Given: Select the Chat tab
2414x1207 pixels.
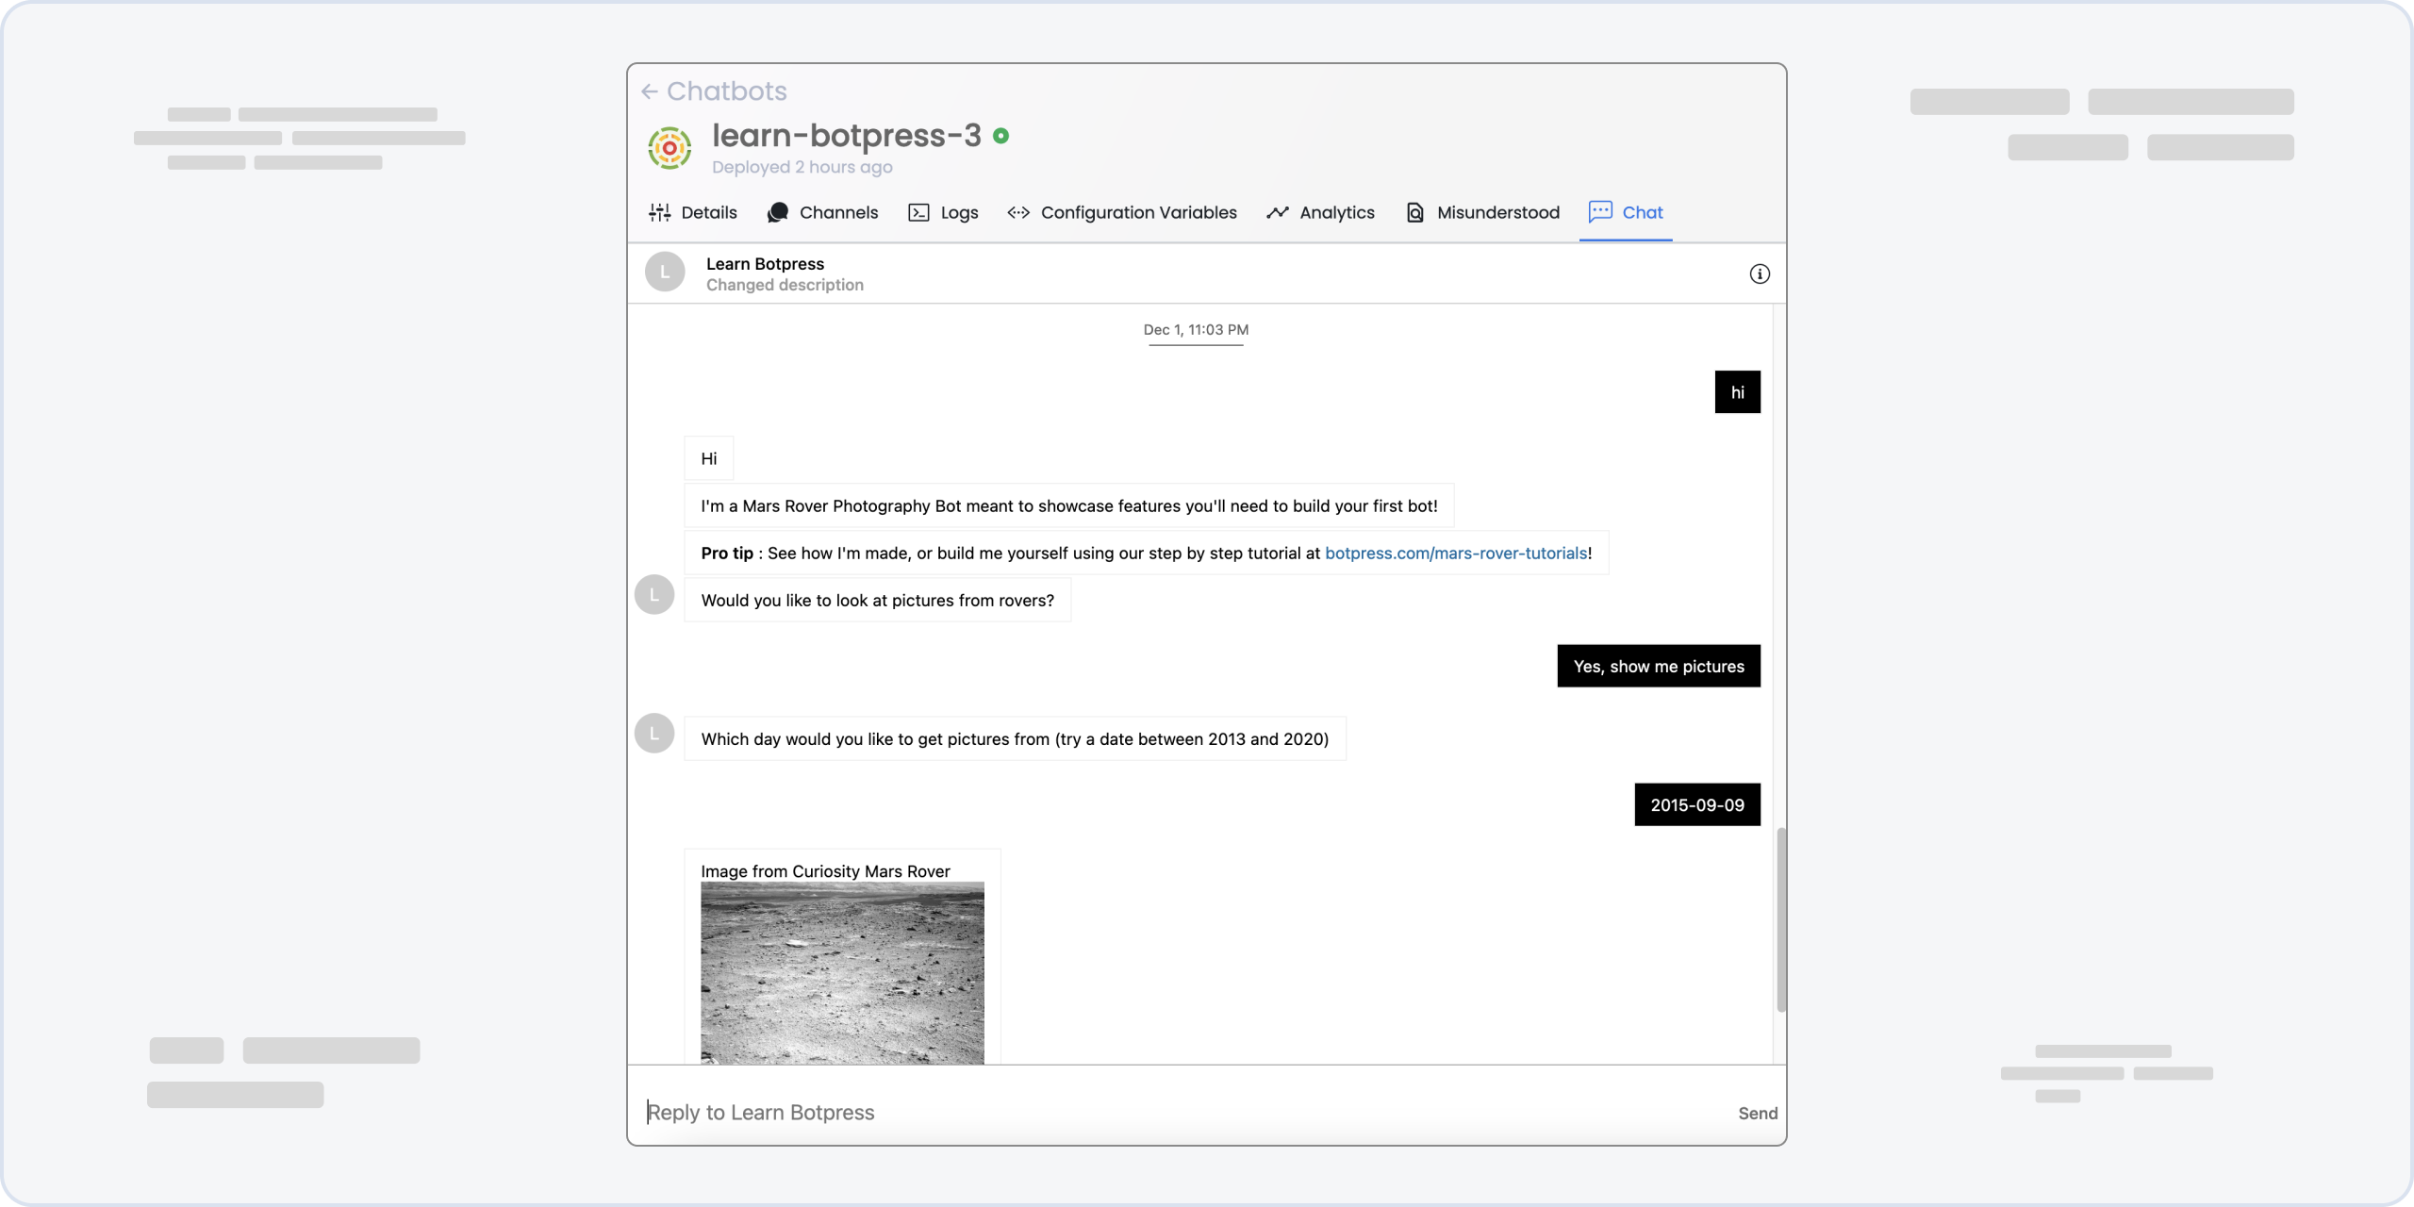Looking at the screenshot, I should (1626, 212).
